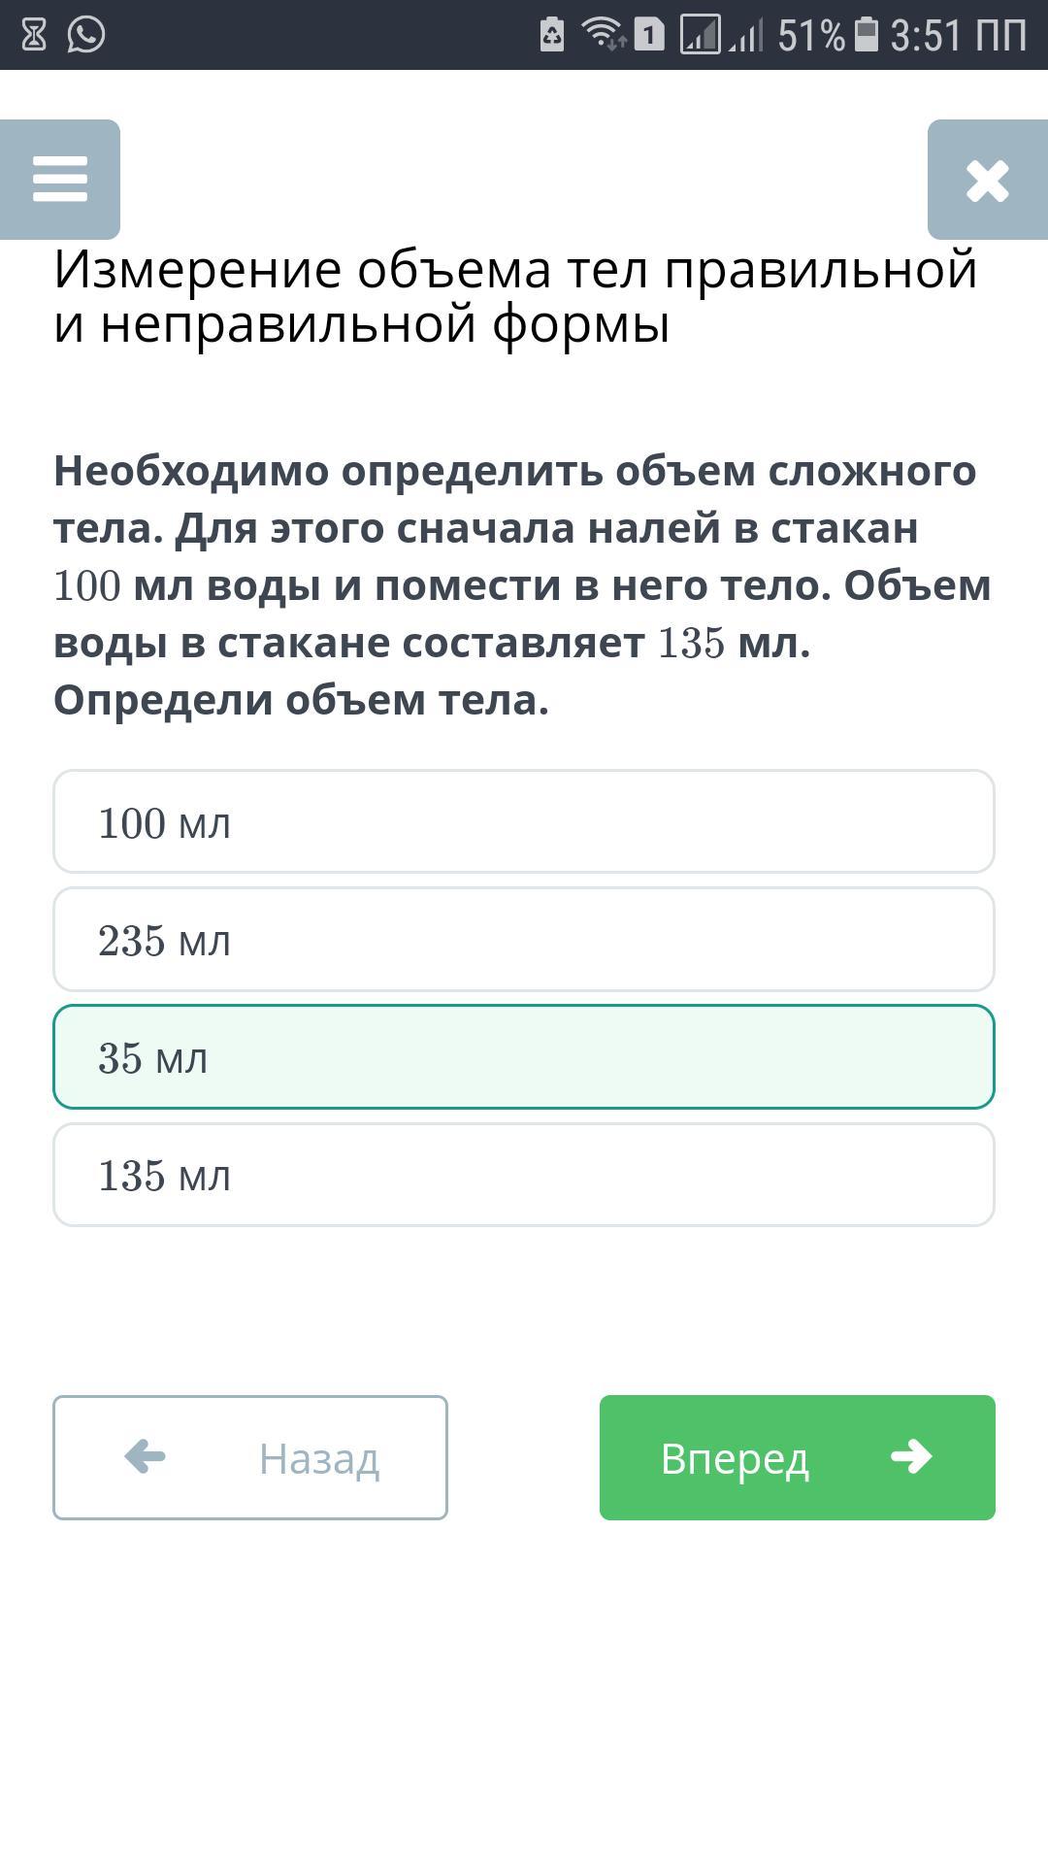Tap the WhatsApp notification icon

pyautogui.click(x=86, y=35)
